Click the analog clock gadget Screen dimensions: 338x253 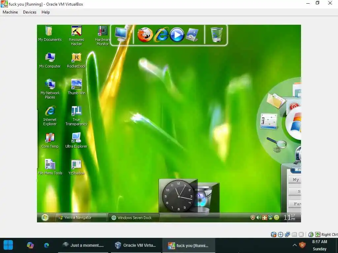[178, 196]
